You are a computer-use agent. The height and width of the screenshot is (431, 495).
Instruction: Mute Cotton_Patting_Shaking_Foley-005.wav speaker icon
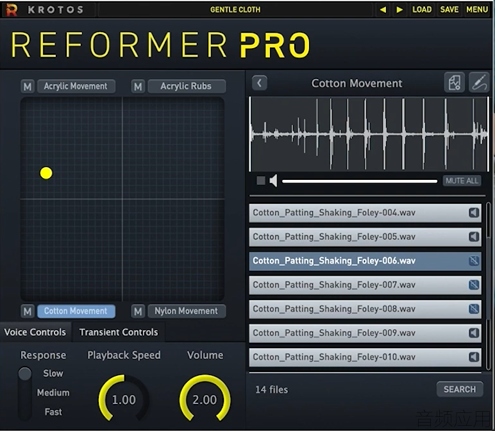[474, 237]
